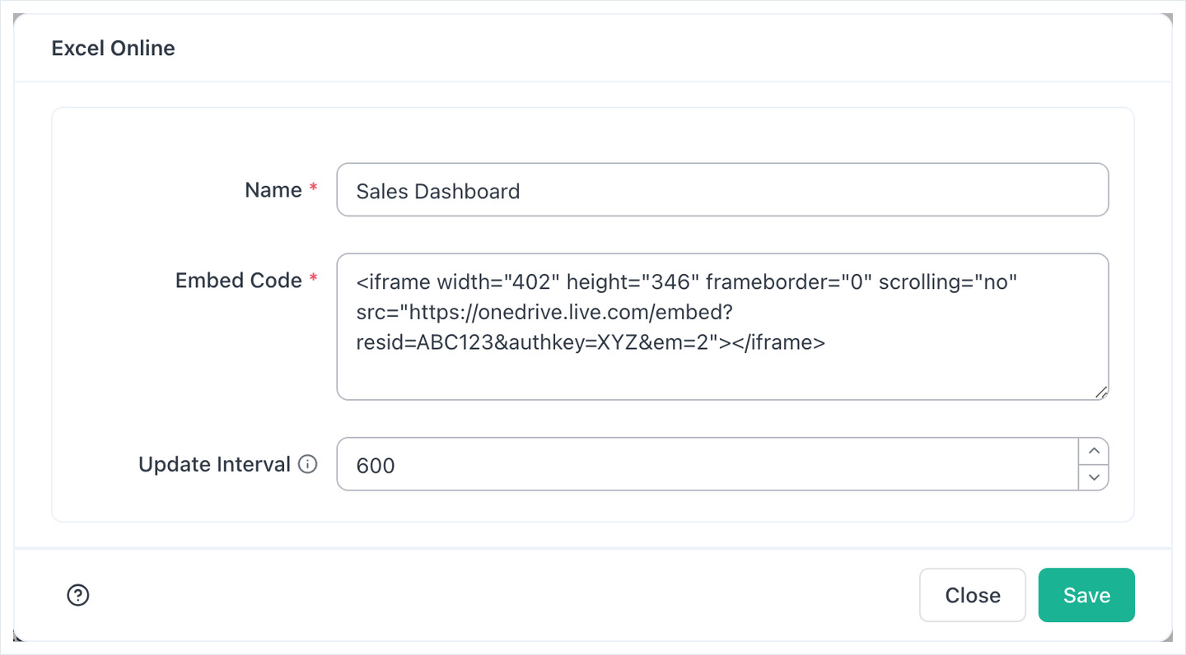
Task: Open the help question mark icon
Action: (x=78, y=595)
